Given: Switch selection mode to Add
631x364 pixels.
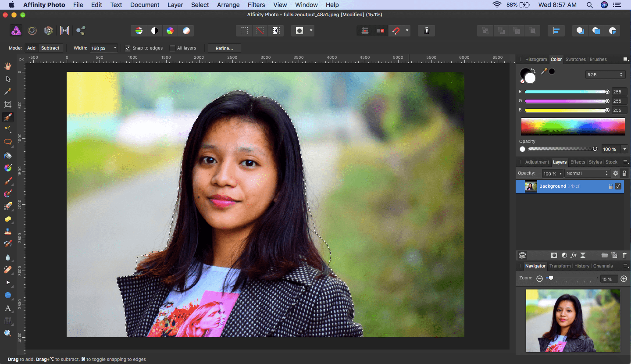Looking at the screenshot, I should [x=31, y=48].
